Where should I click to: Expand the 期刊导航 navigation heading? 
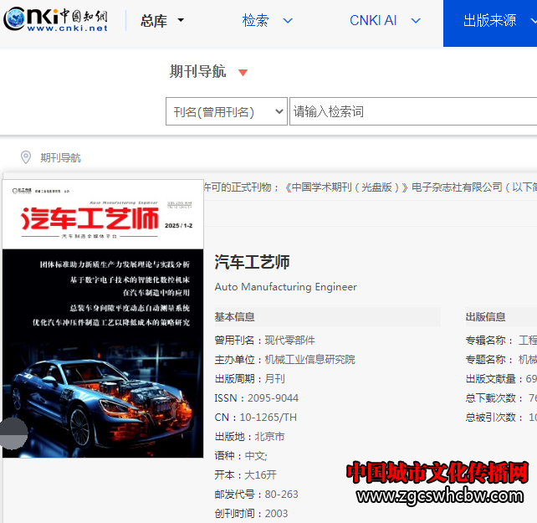pos(198,72)
